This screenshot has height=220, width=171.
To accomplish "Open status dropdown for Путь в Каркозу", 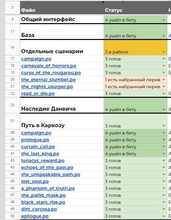I will point(163,126).
